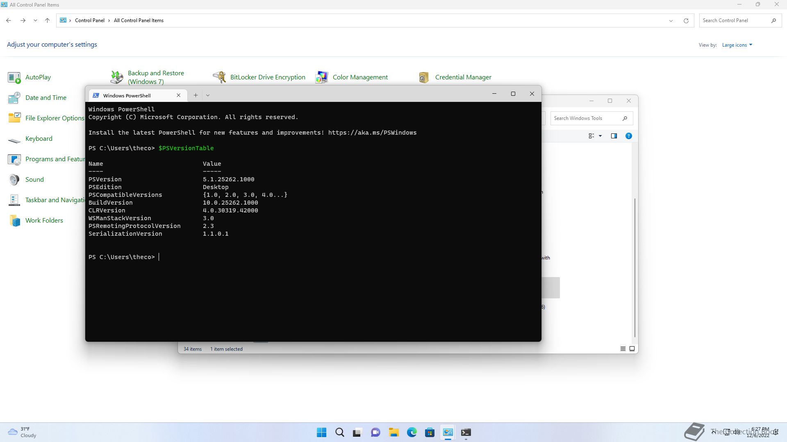Open BitLocker Drive Encryption icon
This screenshot has width=787, height=442.
(x=219, y=77)
